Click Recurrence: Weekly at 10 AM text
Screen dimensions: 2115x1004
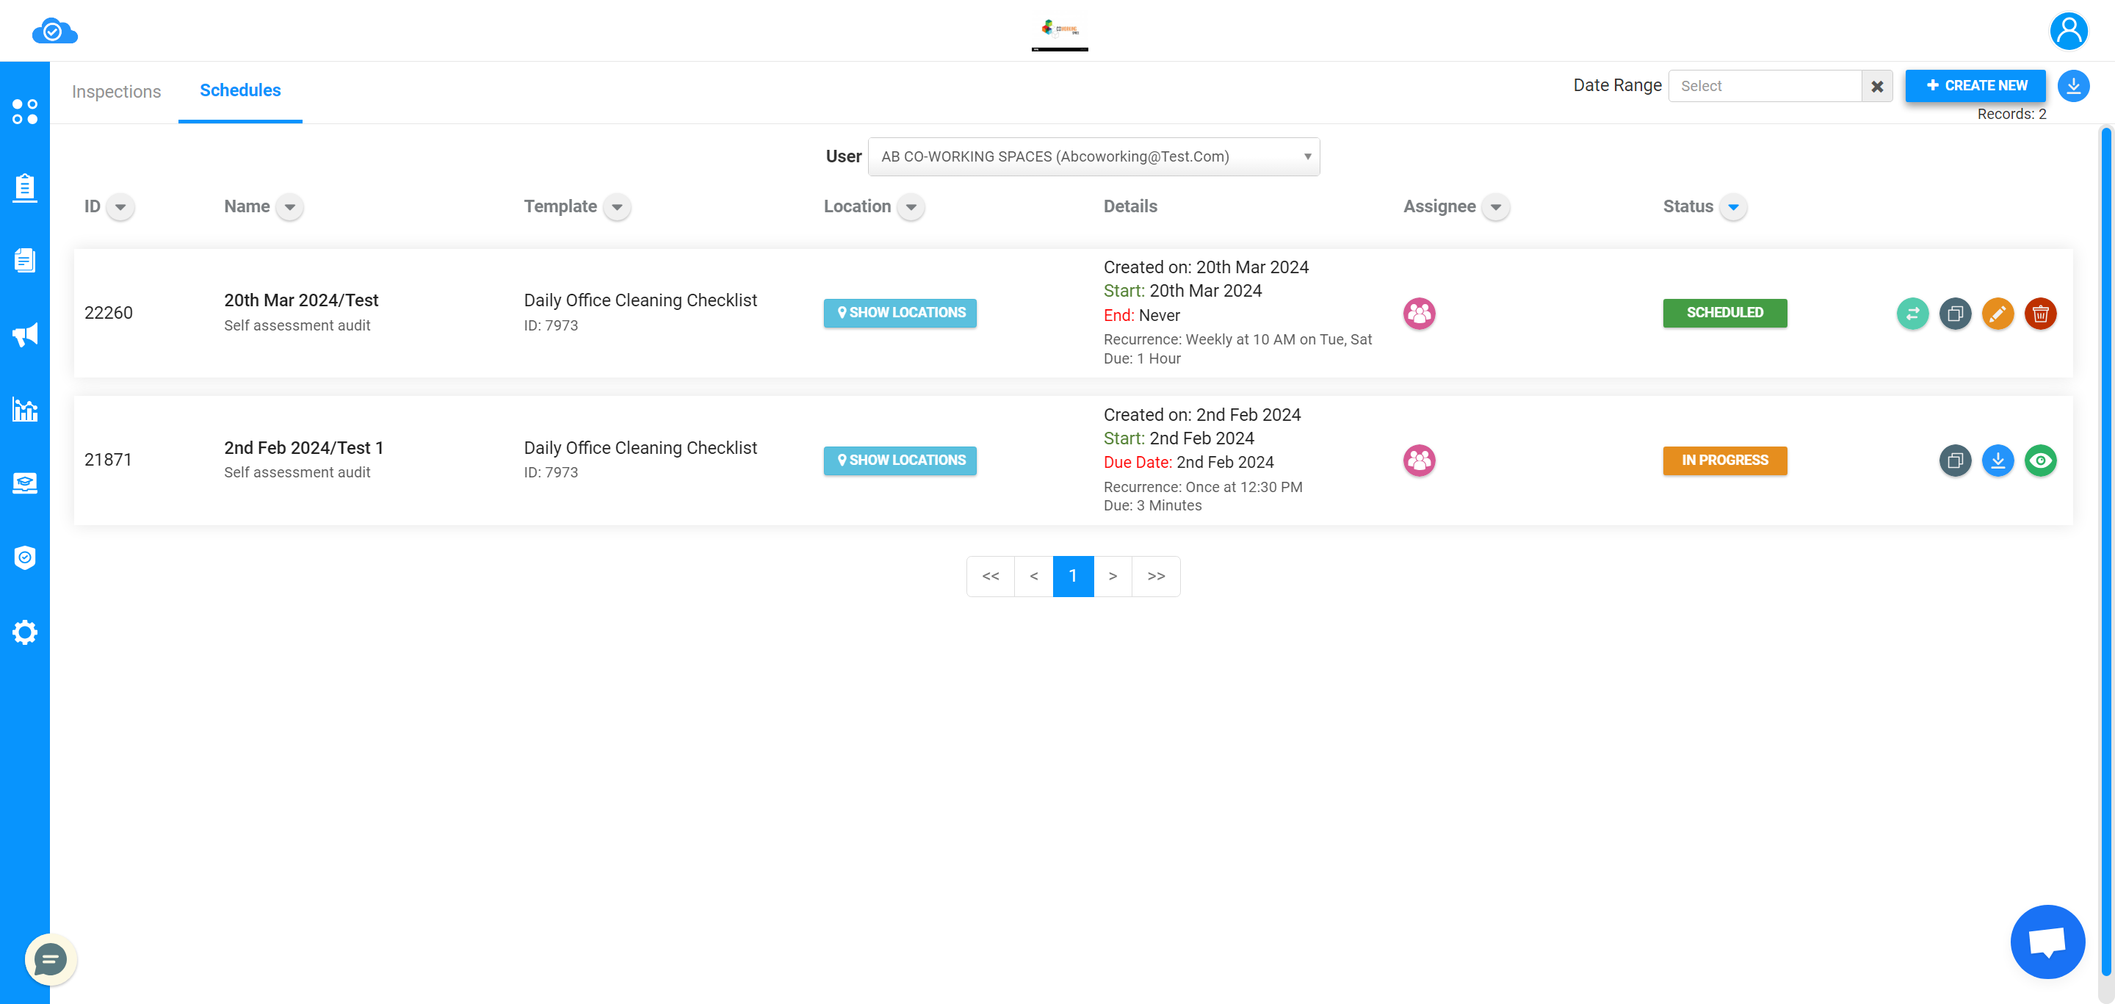pyautogui.click(x=1237, y=340)
